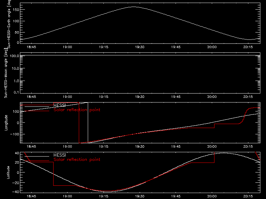
Task: Click the 19:15 time label under the Longitude plot
Action: click(104, 146)
